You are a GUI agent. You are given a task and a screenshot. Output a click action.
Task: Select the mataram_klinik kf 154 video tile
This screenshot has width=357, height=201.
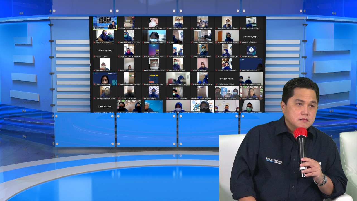point(154,37)
